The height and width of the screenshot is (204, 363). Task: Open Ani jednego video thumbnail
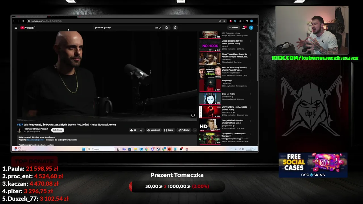click(210, 85)
